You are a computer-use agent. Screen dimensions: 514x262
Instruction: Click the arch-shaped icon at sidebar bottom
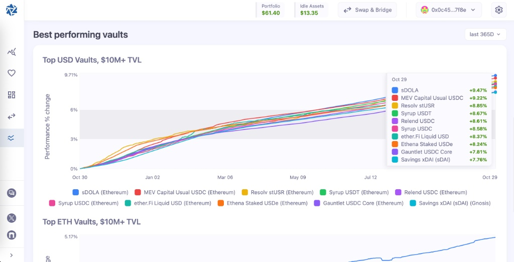[12, 235]
